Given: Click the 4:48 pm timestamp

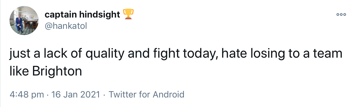Looking at the screenshot, I should [27, 94].
